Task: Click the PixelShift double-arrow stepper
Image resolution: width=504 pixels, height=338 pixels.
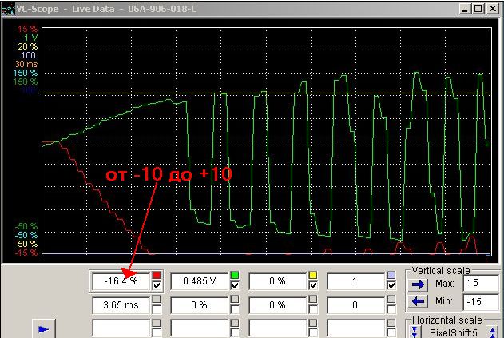Action: click(x=415, y=331)
